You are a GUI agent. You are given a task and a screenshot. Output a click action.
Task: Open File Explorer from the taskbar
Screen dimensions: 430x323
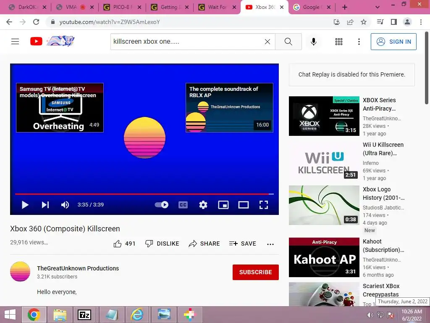point(60,315)
